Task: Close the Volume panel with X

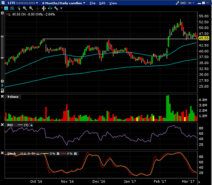Action: coord(2,96)
